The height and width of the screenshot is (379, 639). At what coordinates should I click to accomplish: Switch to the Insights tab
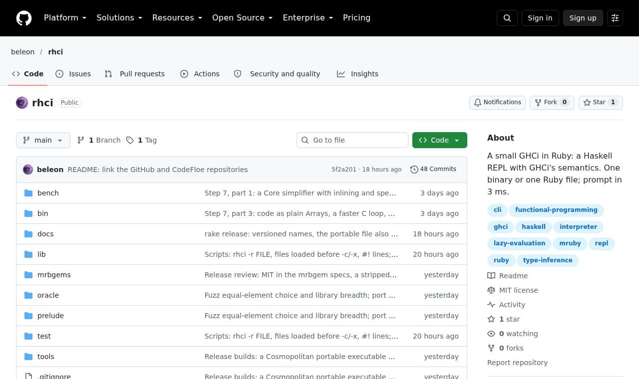click(357, 74)
